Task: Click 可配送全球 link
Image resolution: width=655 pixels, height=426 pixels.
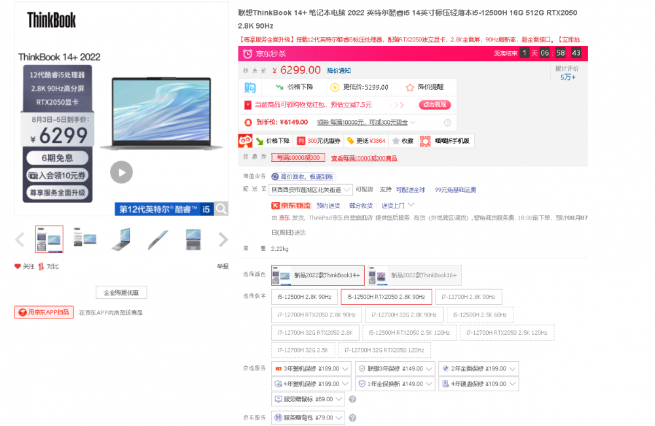Action: click(x=410, y=190)
